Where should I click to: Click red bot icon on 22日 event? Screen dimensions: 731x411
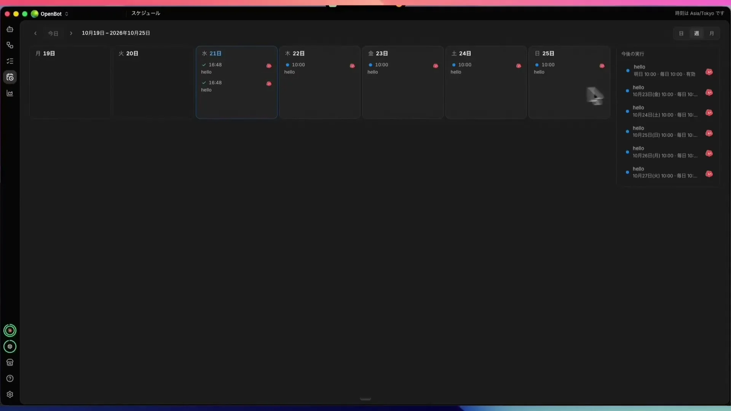coord(352,66)
